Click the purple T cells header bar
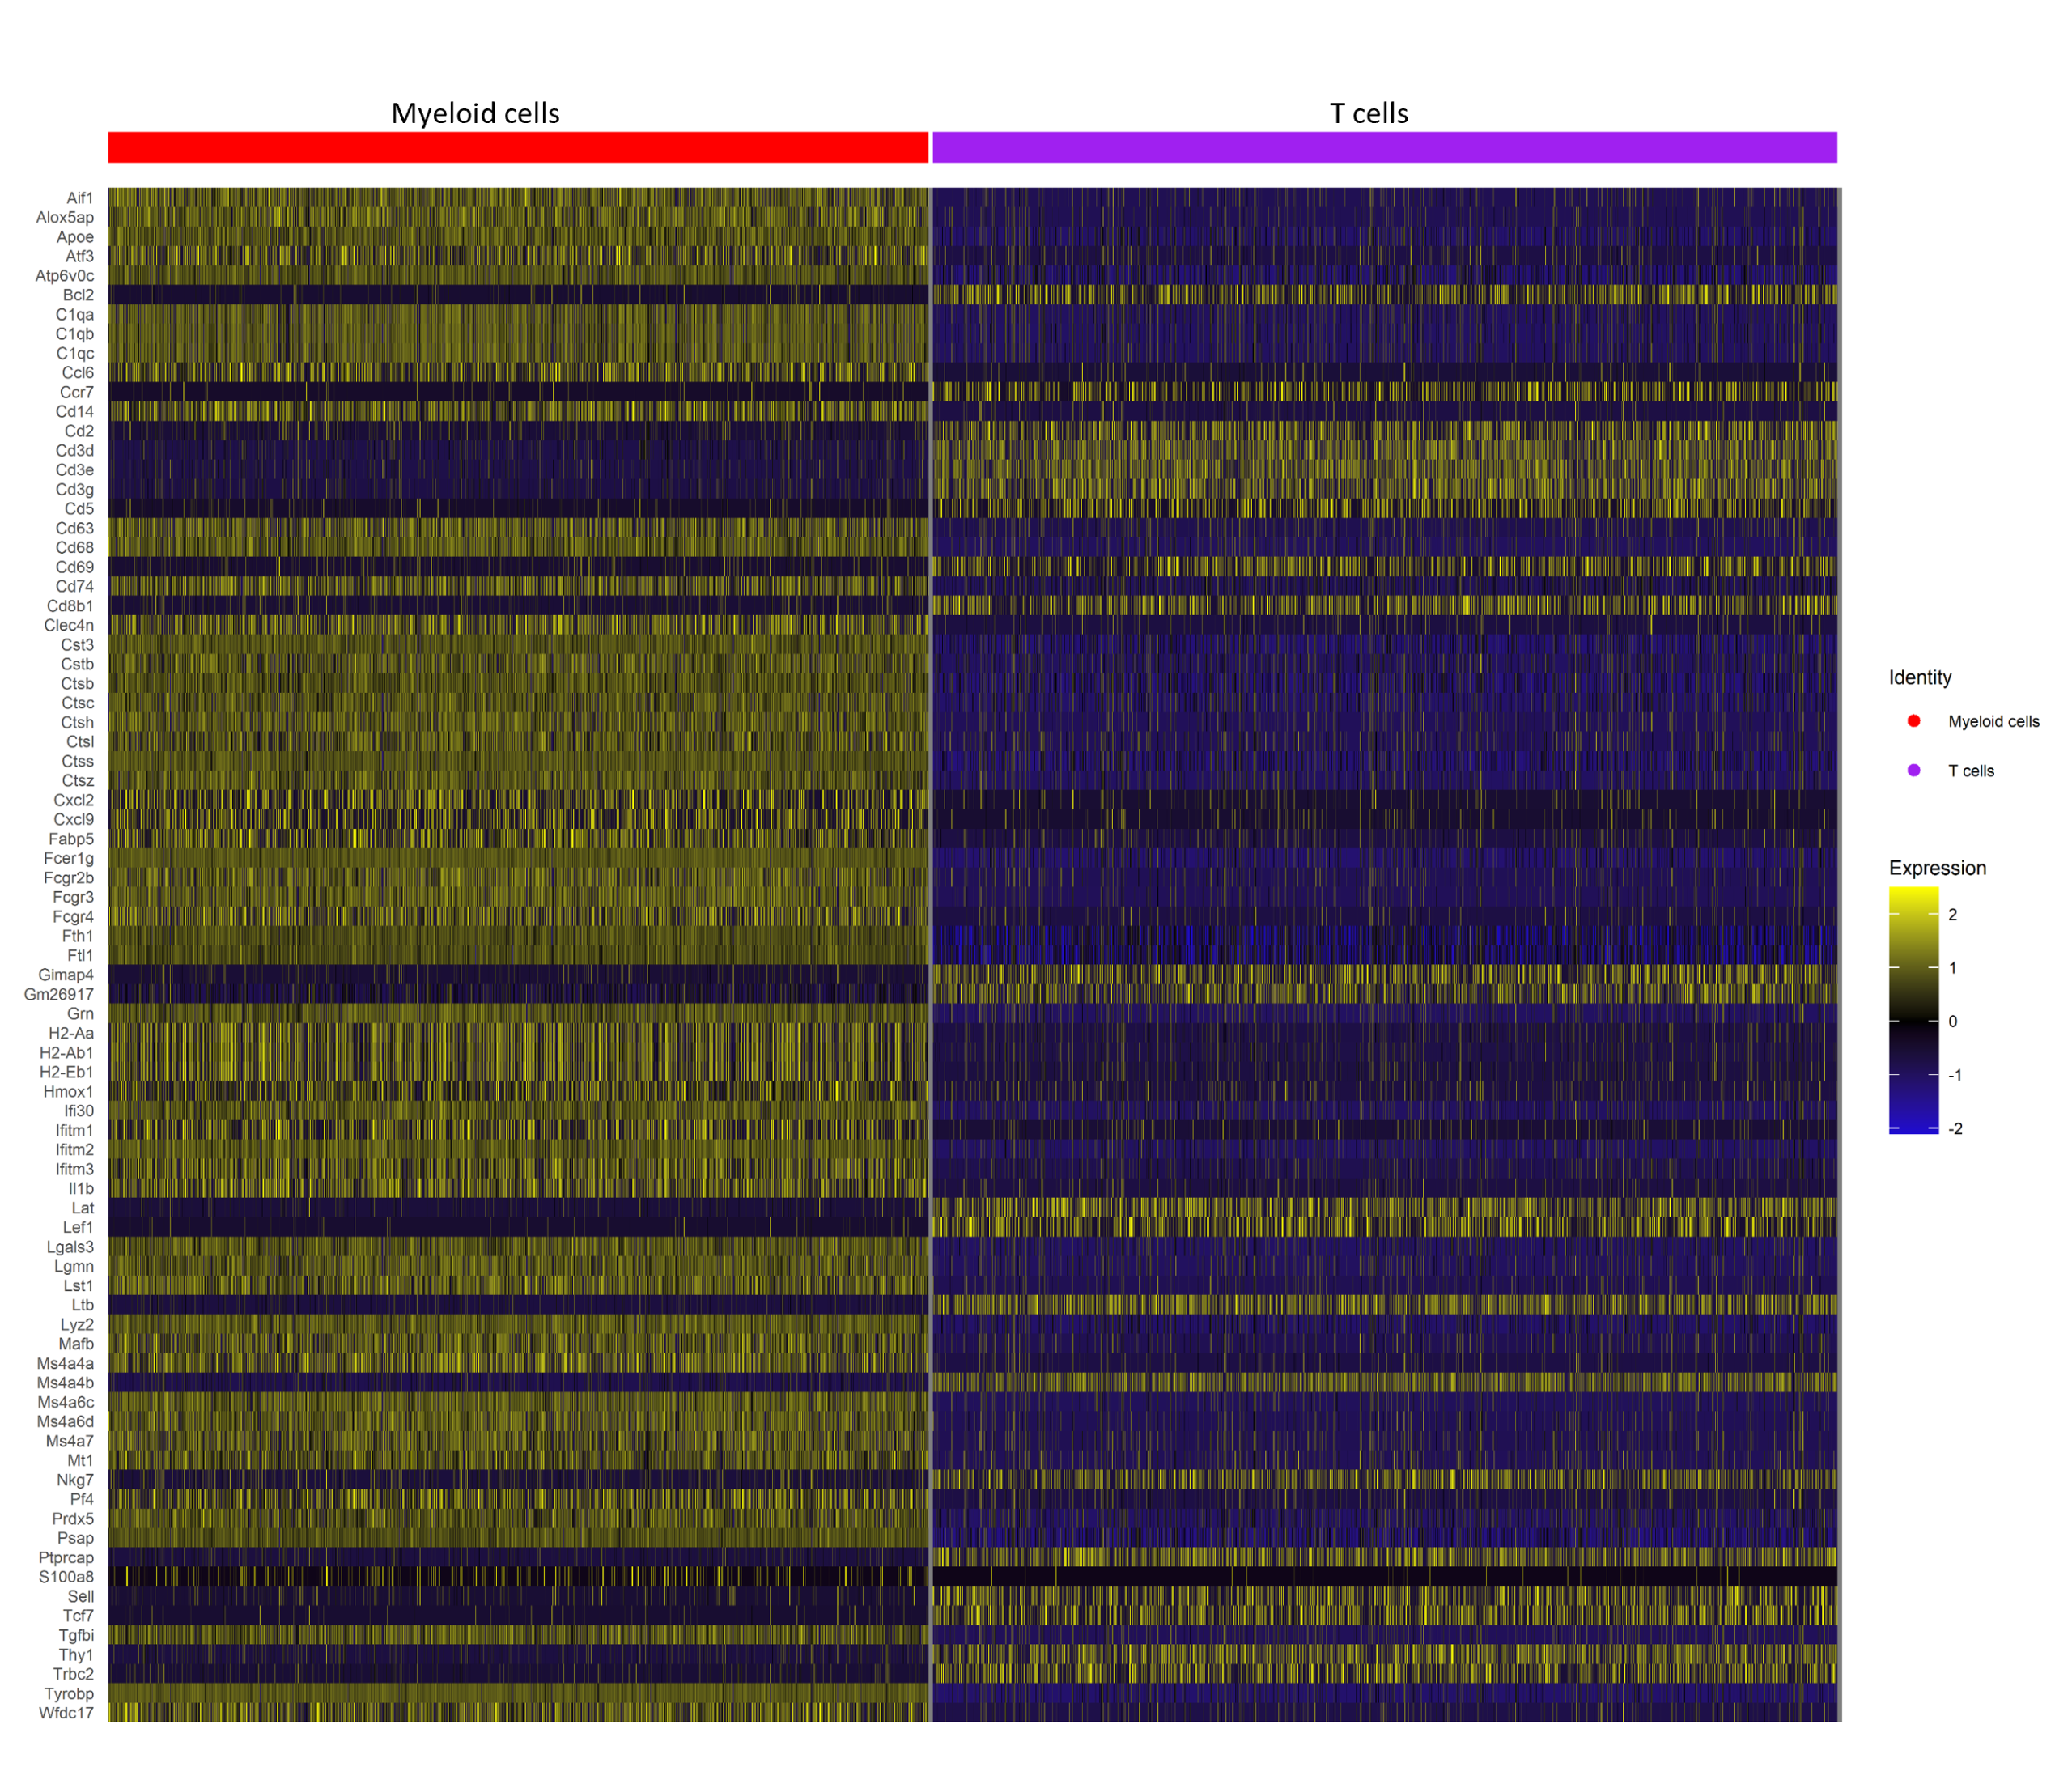This screenshot has width=2072, height=1767. coord(1384,147)
